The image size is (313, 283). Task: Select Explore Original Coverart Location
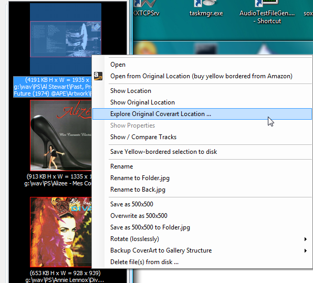pos(202,114)
